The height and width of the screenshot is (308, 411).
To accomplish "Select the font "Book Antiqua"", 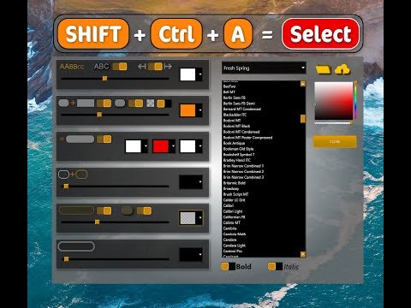I will pos(234,143).
